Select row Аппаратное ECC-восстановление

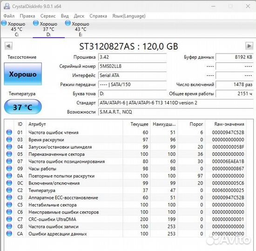point(125,198)
